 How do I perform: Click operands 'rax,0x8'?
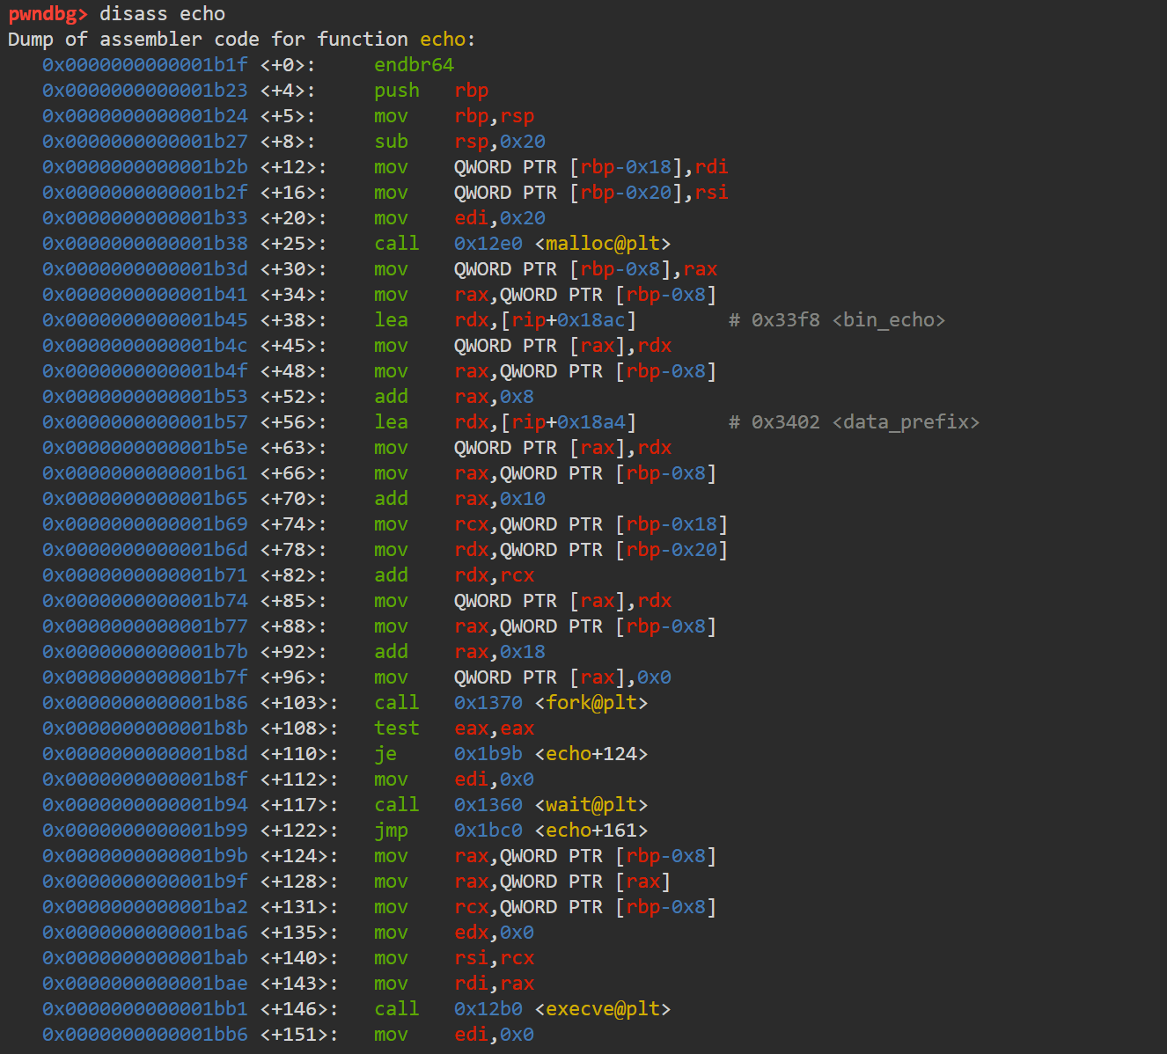pos(495,397)
